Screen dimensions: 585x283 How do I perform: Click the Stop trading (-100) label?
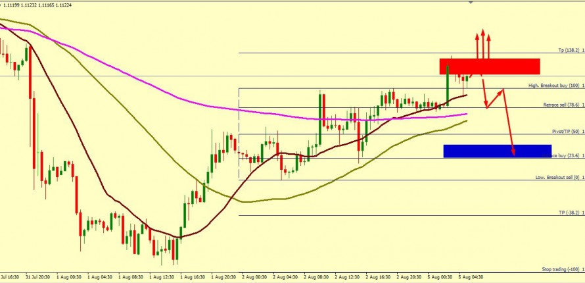(x=560, y=270)
